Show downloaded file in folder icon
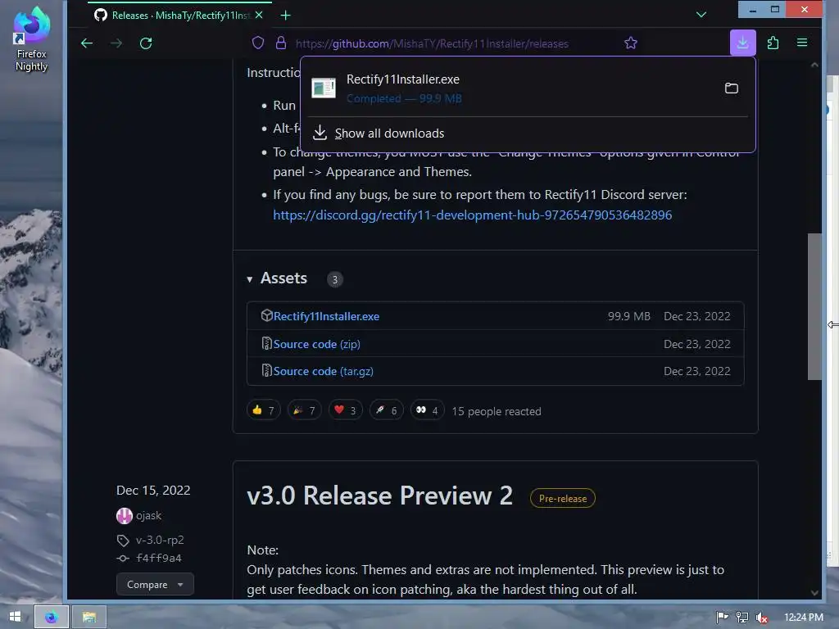Screen dimensions: 839x629 click(732, 88)
